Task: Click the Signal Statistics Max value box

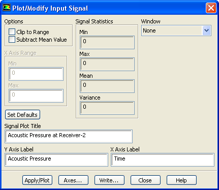Action: [107, 64]
